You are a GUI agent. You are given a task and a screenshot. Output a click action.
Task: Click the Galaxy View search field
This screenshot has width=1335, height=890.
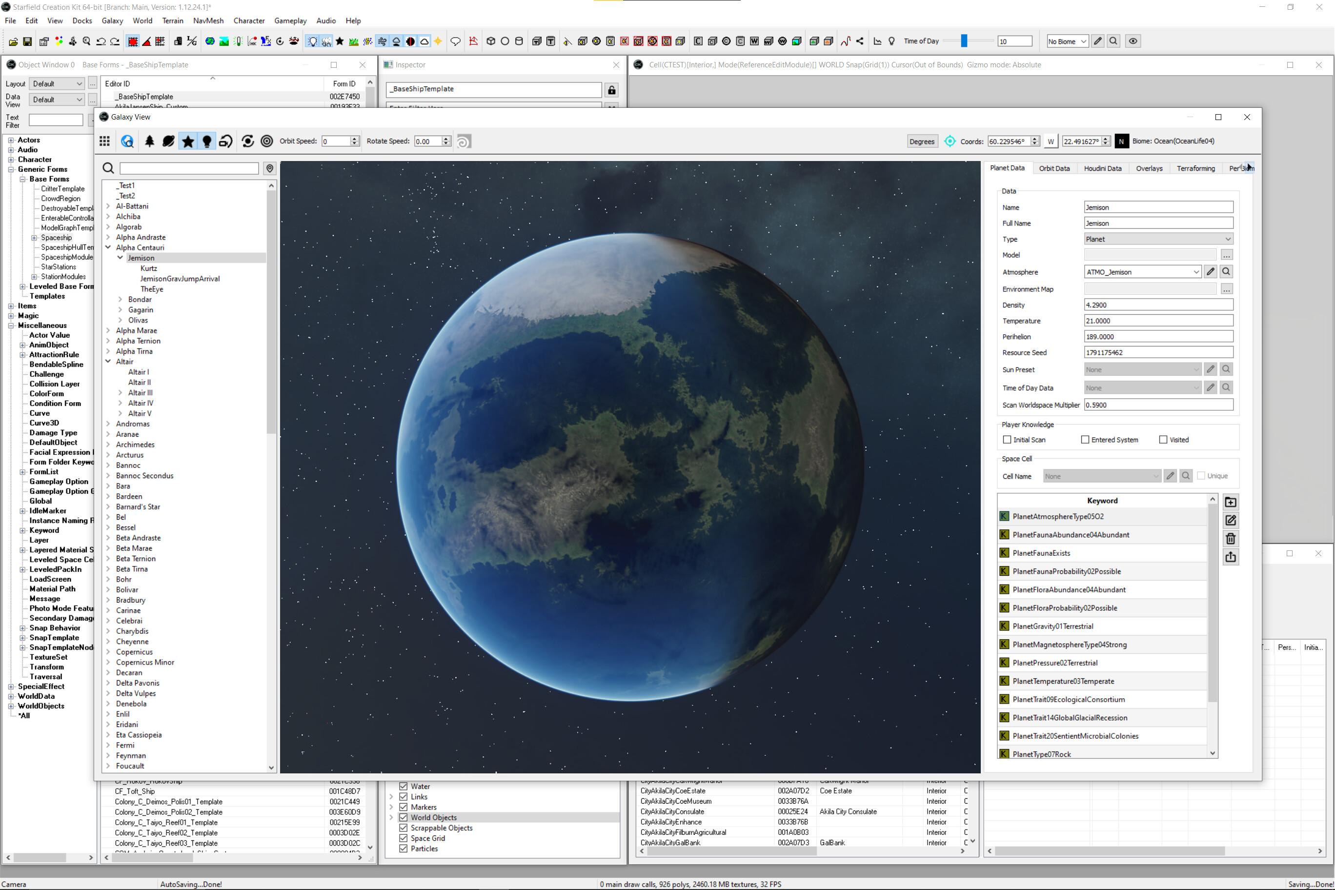[188, 168]
